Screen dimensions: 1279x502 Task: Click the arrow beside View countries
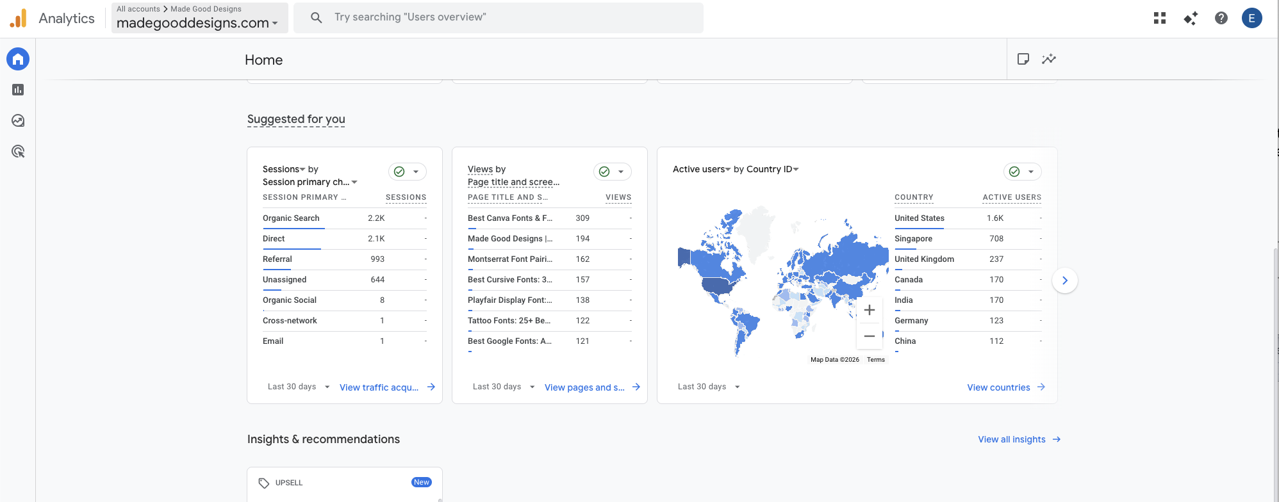(x=1041, y=387)
